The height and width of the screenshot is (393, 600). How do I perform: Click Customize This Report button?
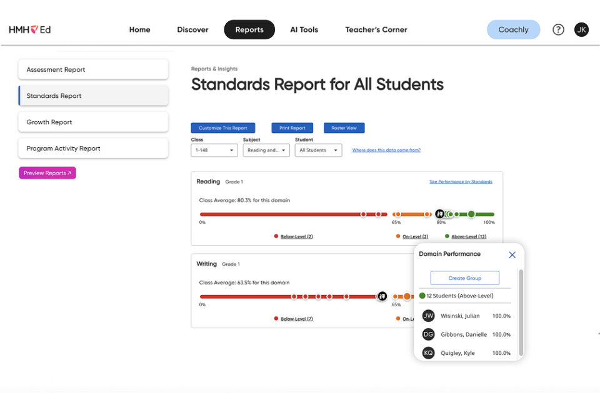pyautogui.click(x=223, y=128)
